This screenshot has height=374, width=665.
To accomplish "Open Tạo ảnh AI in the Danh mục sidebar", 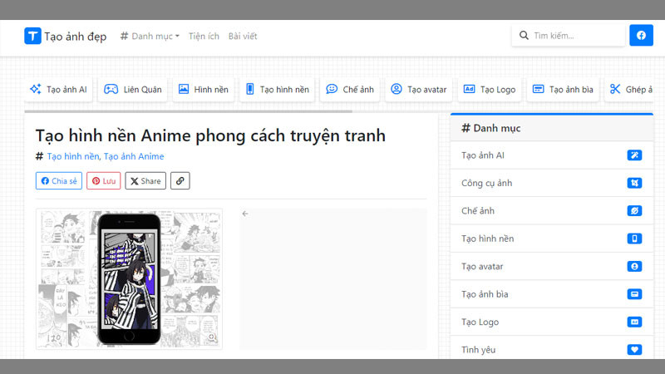I will point(552,155).
